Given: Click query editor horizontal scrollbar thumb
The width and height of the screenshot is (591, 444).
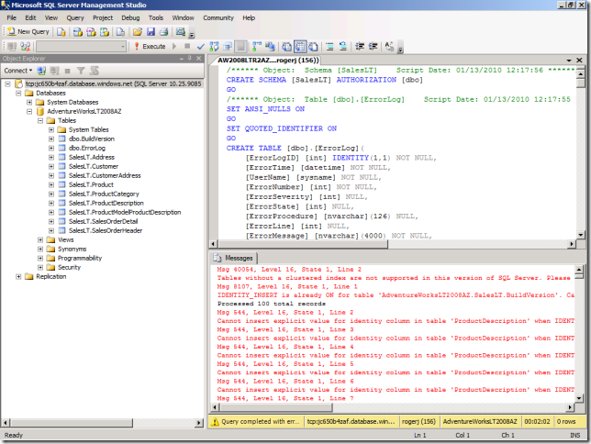Looking at the screenshot, I should [x=303, y=244].
